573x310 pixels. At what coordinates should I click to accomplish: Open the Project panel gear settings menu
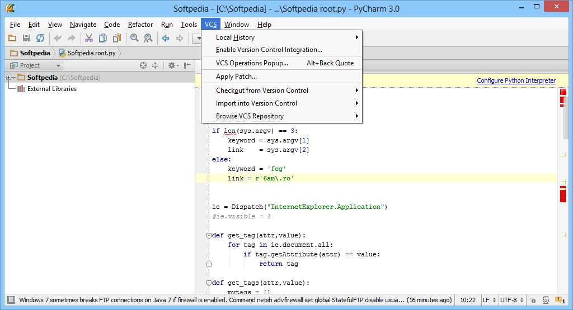173,65
